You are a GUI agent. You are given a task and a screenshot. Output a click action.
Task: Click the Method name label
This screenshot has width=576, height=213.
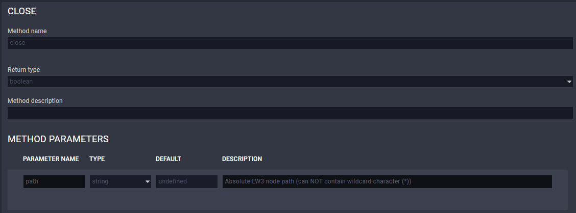click(27, 31)
